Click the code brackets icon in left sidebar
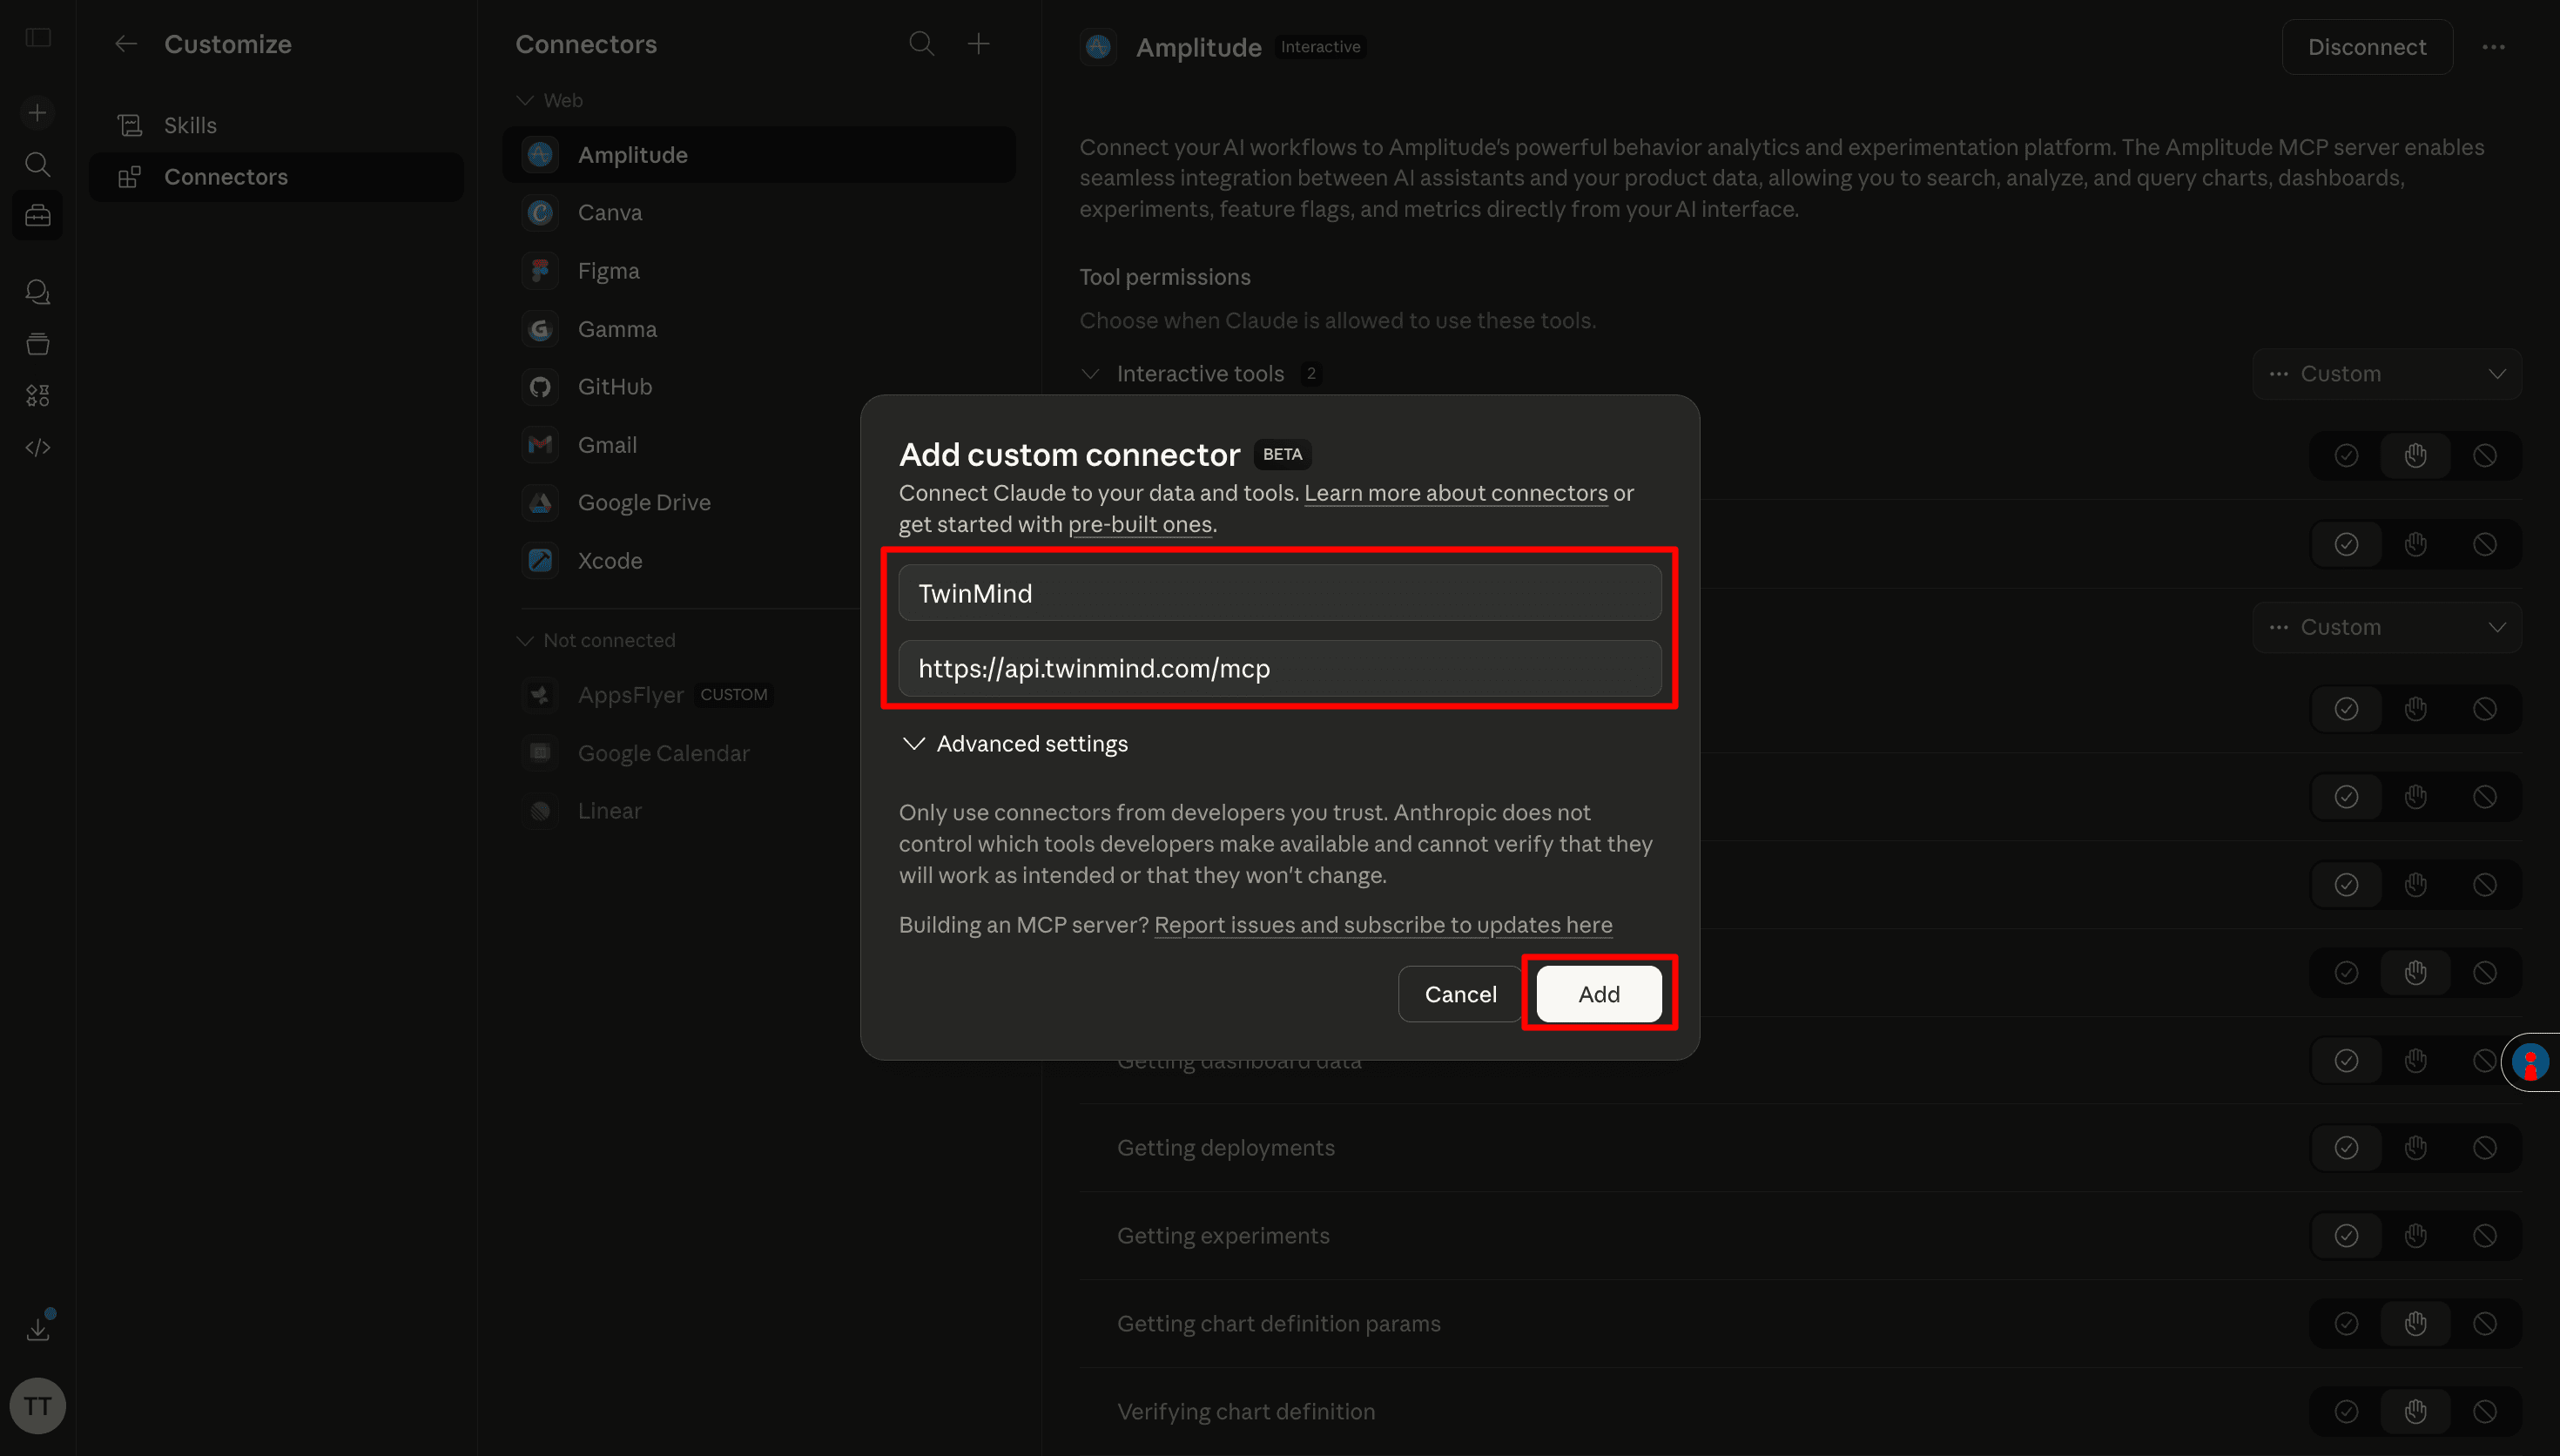The width and height of the screenshot is (2560, 1456). (38, 447)
